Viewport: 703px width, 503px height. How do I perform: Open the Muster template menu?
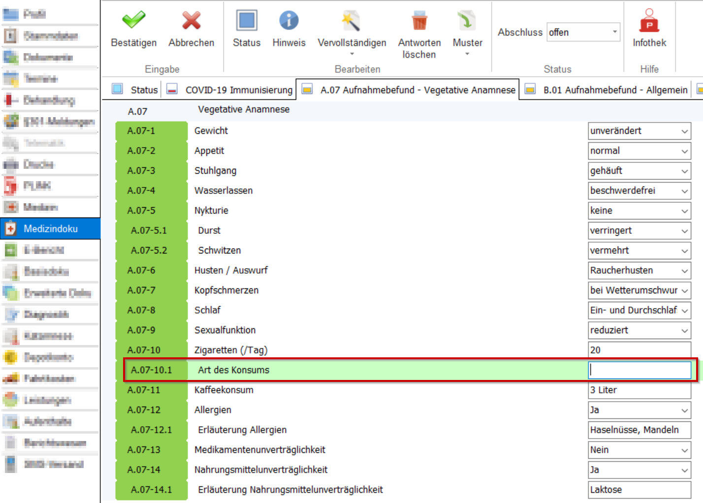[467, 22]
